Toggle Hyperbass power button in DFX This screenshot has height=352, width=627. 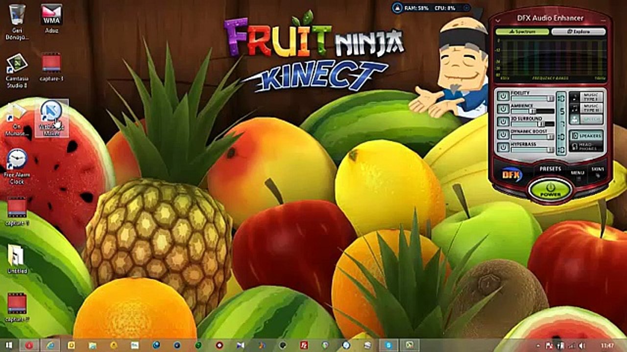(502, 147)
